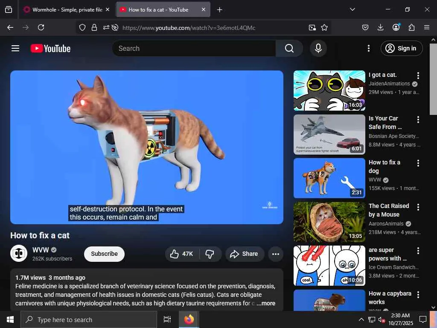This screenshot has width=437, height=328.
Task: Click the muted volume tray icon
Action: click(x=381, y=319)
